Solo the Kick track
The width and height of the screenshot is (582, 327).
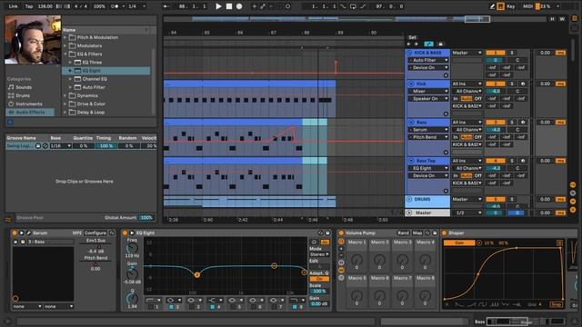click(512, 84)
